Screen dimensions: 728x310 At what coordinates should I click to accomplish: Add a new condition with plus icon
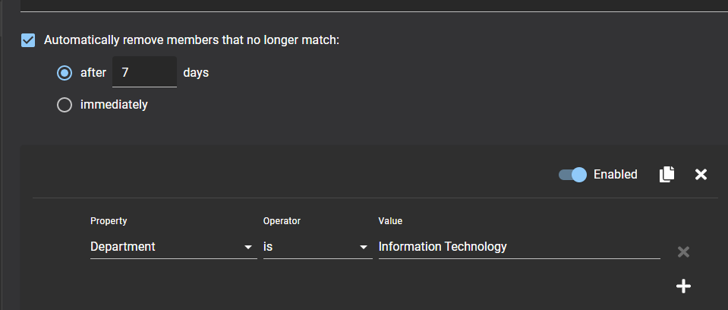tap(683, 286)
